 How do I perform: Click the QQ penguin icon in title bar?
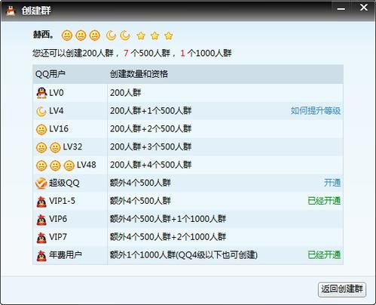click(x=11, y=11)
